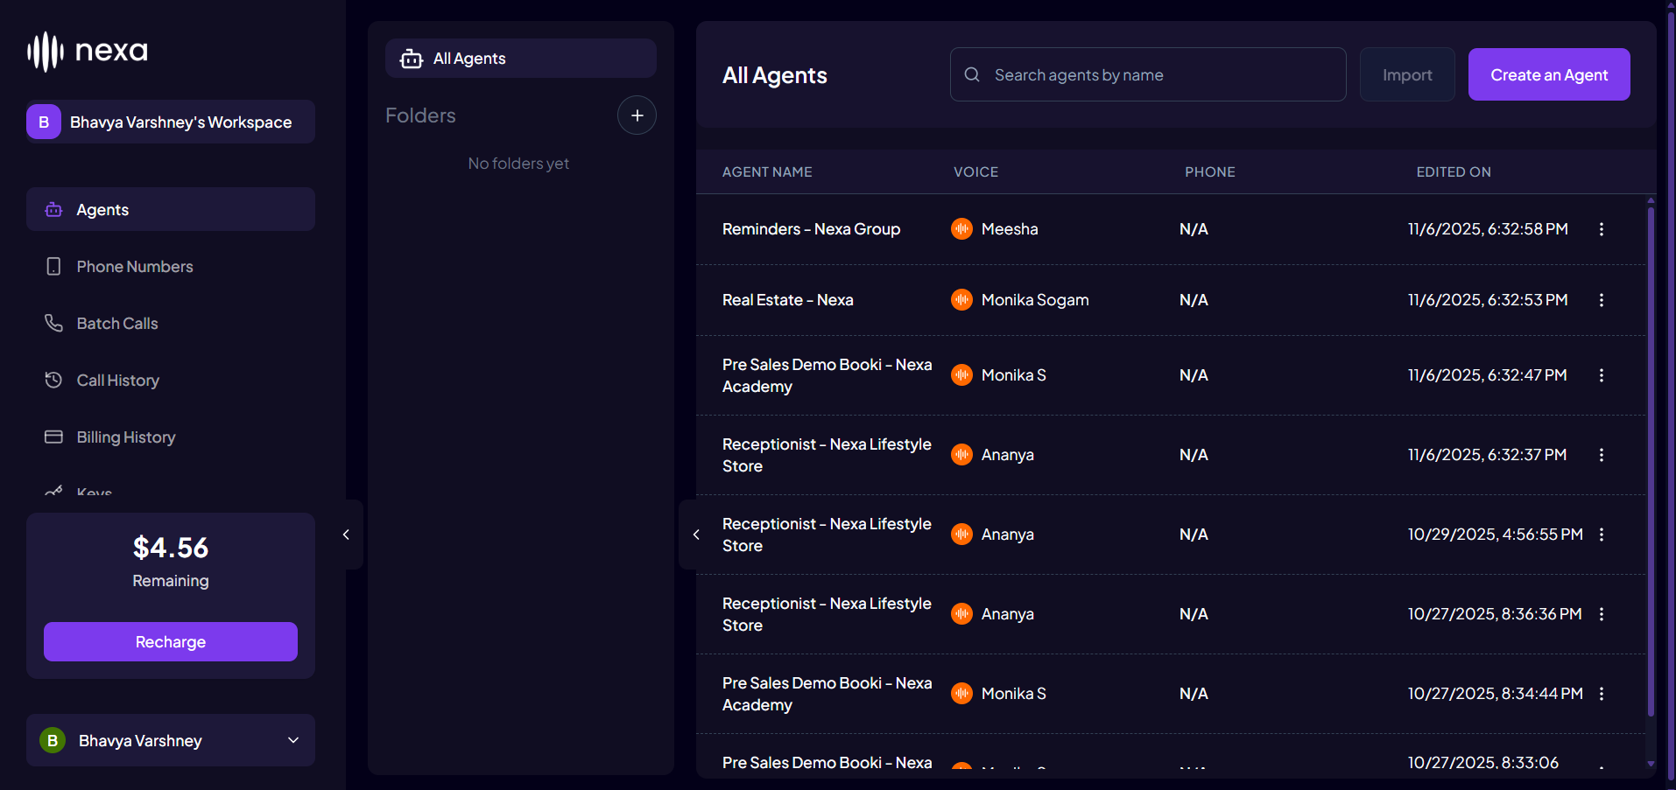
Task: Click the AGENT NAME column header
Action: pos(767,171)
